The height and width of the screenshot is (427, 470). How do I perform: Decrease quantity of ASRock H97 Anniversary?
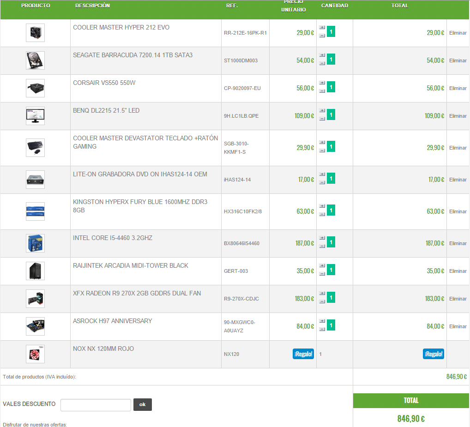[x=322, y=329]
